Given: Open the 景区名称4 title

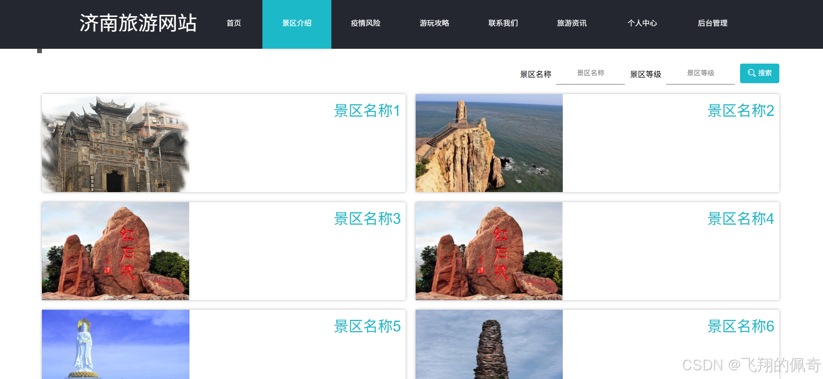Looking at the screenshot, I should click(741, 219).
